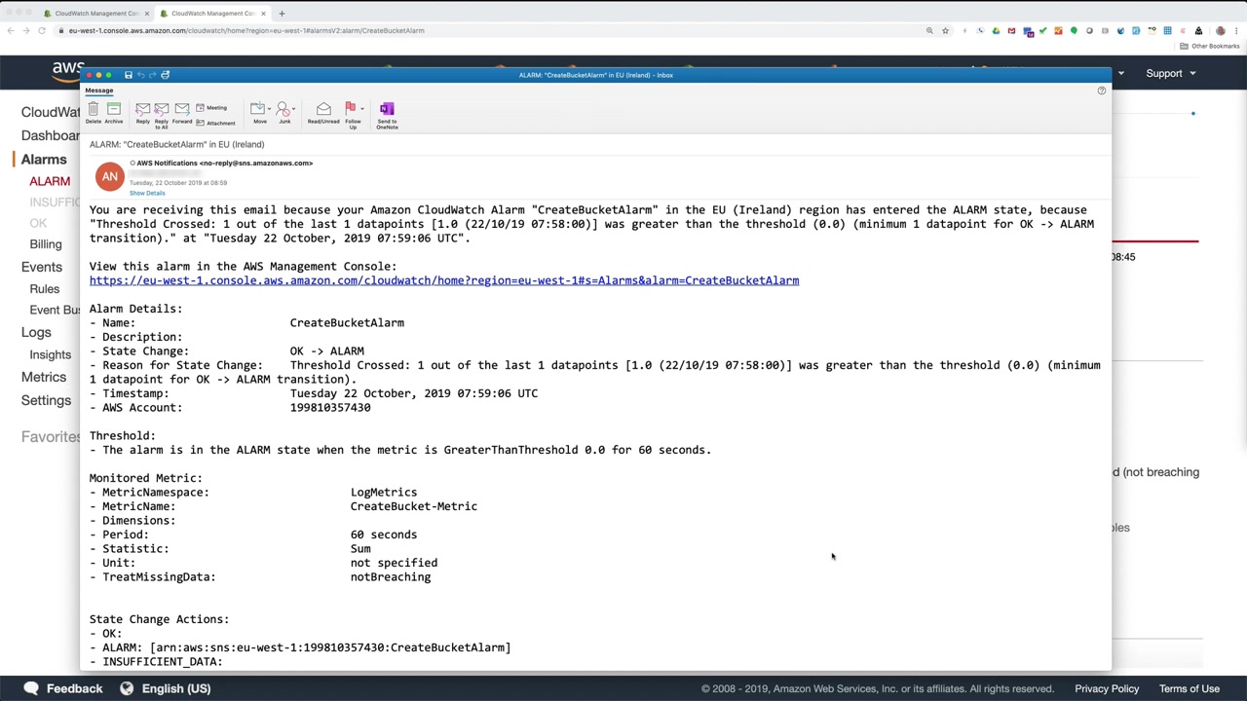The image size is (1247, 701).
Task: Open the Chrome profile avatar
Action: click(1220, 31)
